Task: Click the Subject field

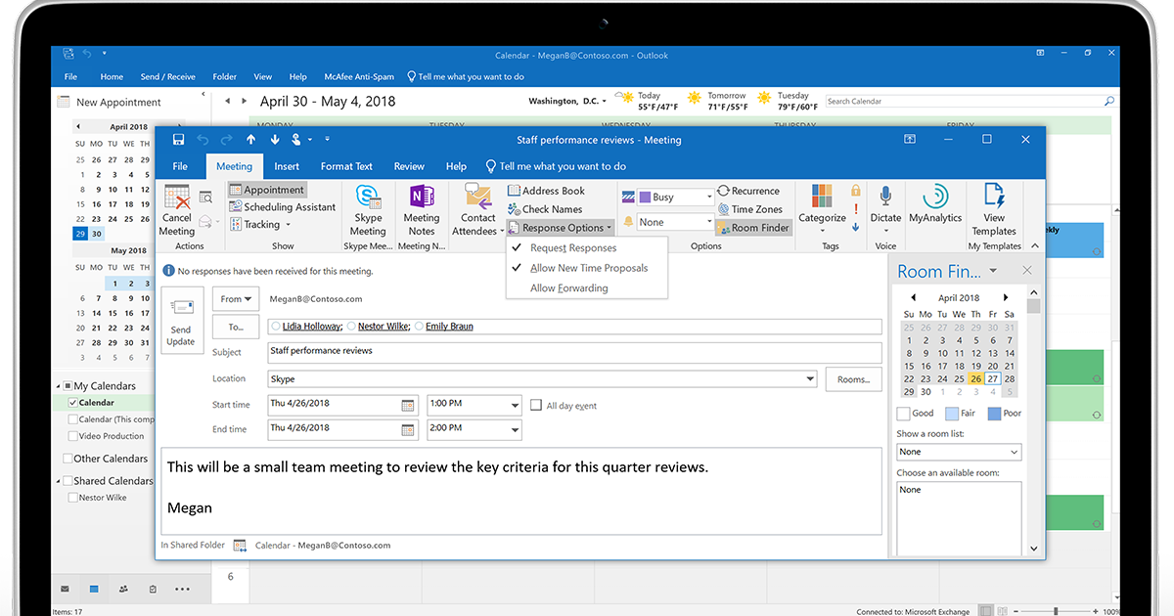Action: coord(574,352)
